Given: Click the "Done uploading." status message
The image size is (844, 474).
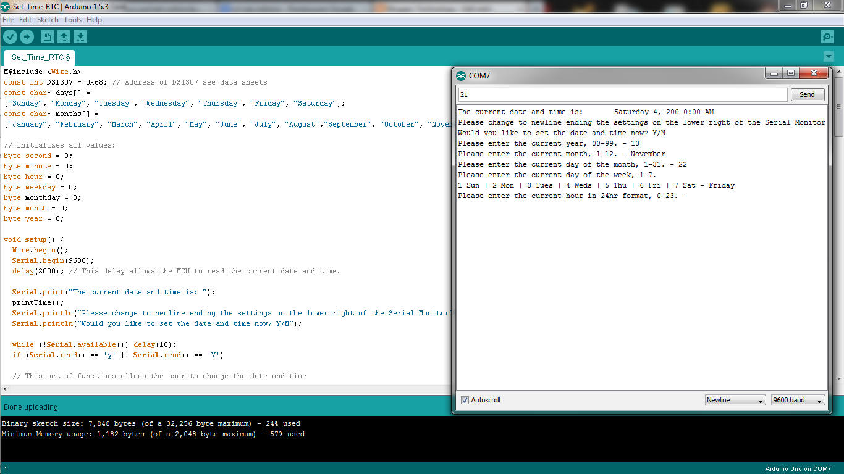Looking at the screenshot, I should coord(32,407).
